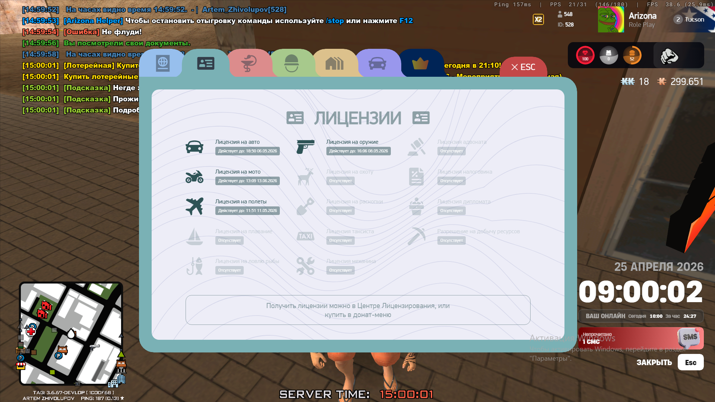
Task: Click the ЗАКРЫТЬ label
Action: [x=654, y=363]
